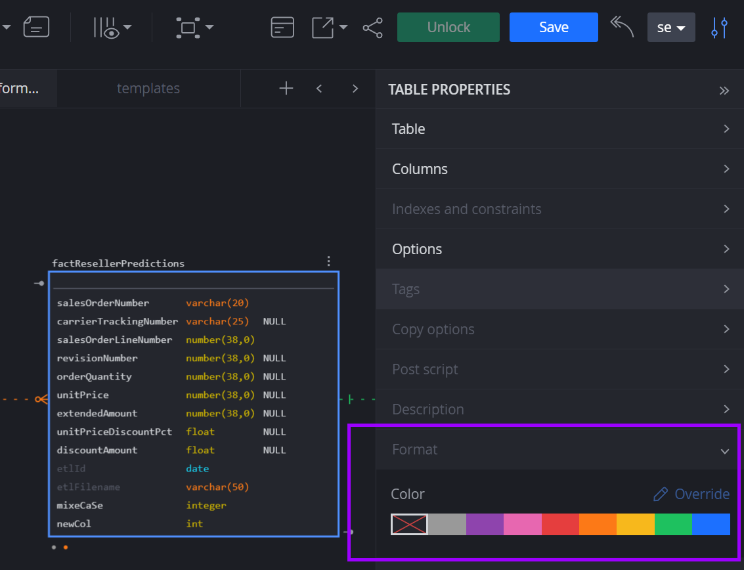This screenshot has width=744, height=570.
Task: Click the next tab arrow
Action: 355,88
